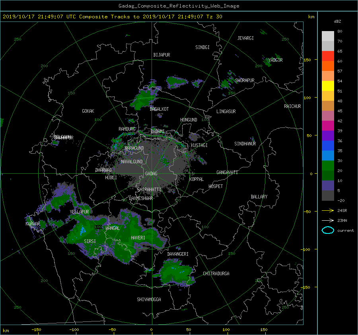This screenshot has width=358, height=335.
Task: Select the magenta 42 dBZ color swatch
Action: [328, 125]
